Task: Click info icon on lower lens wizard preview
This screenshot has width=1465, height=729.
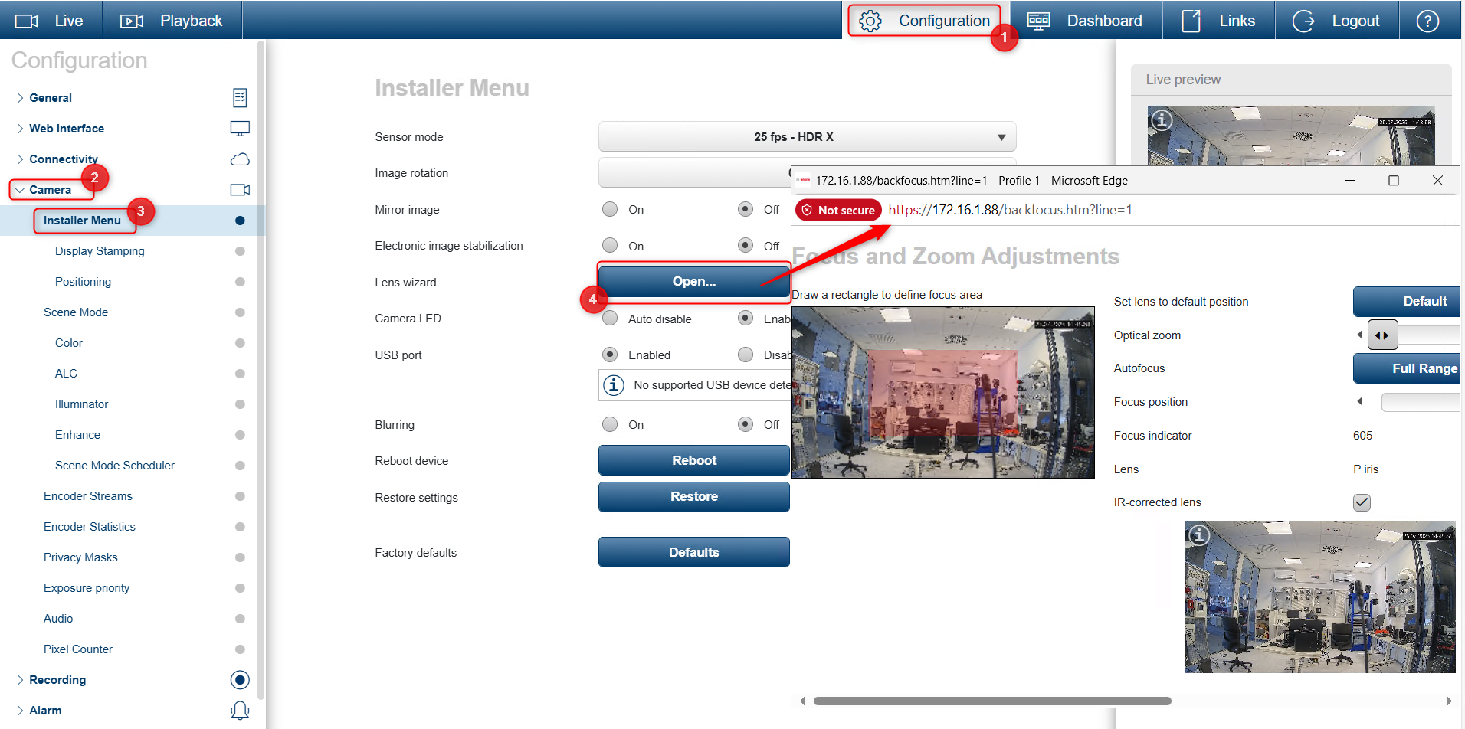Action: tap(1199, 535)
